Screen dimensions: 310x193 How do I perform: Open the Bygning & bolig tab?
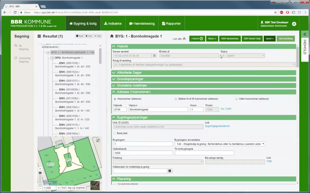coord(83,23)
